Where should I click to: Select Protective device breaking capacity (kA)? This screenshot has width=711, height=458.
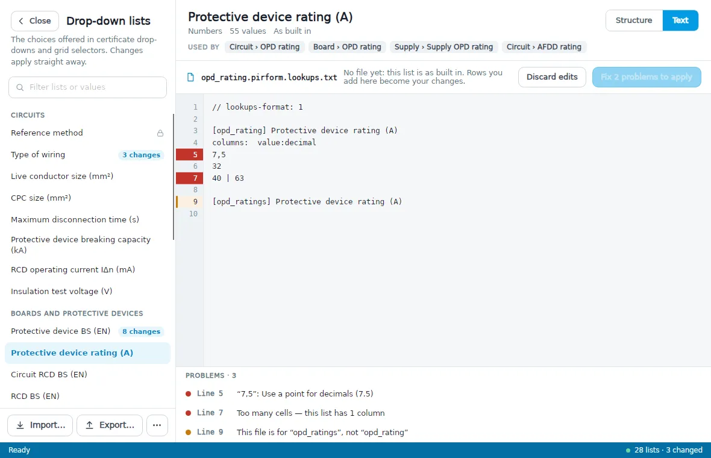click(x=87, y=245)
